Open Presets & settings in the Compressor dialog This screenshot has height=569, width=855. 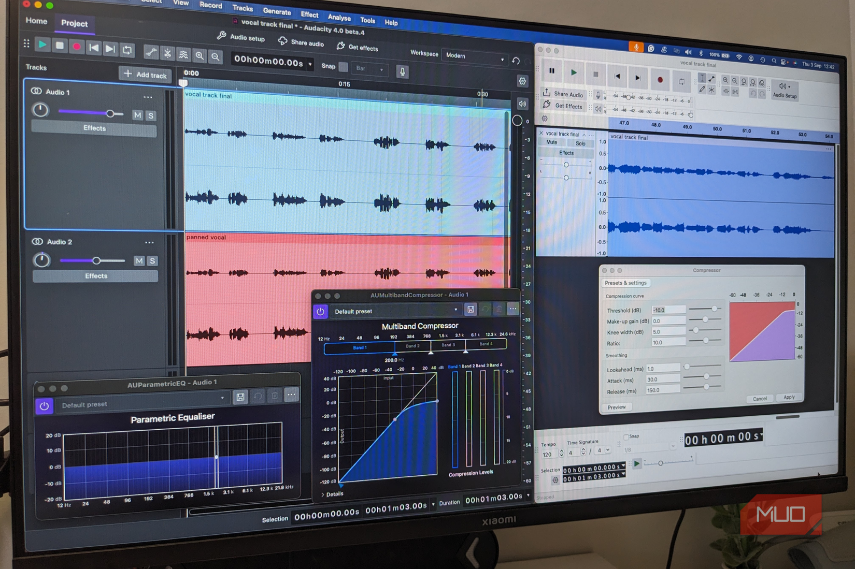pos(625,283)
